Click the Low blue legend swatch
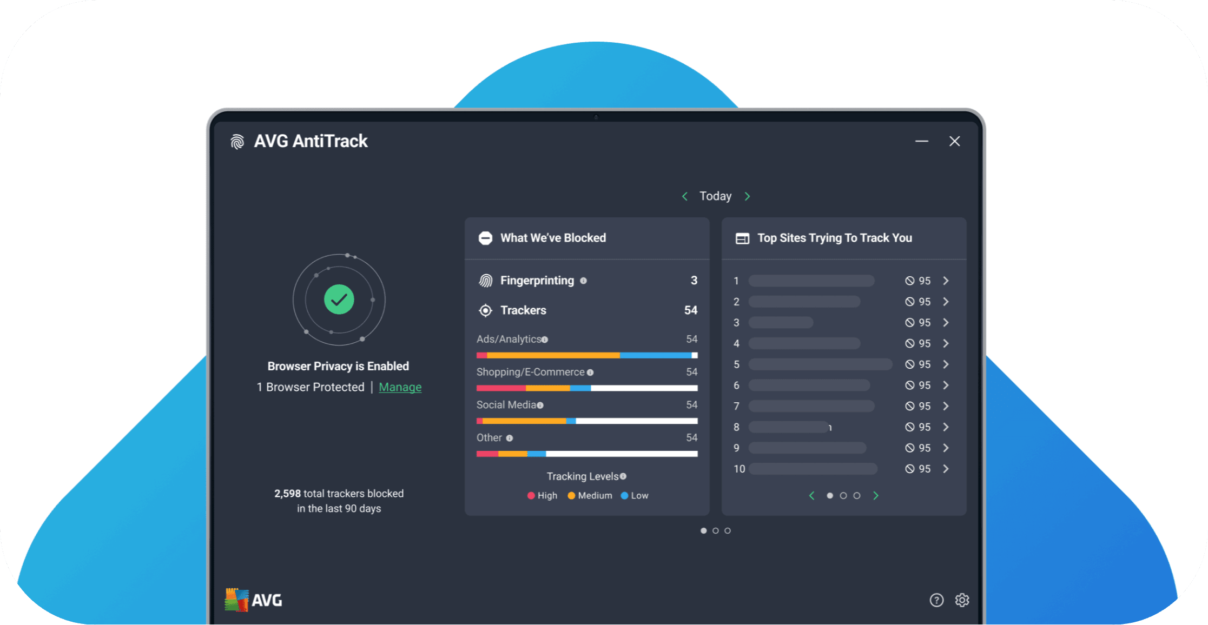1208x625 pixels. 624,496
